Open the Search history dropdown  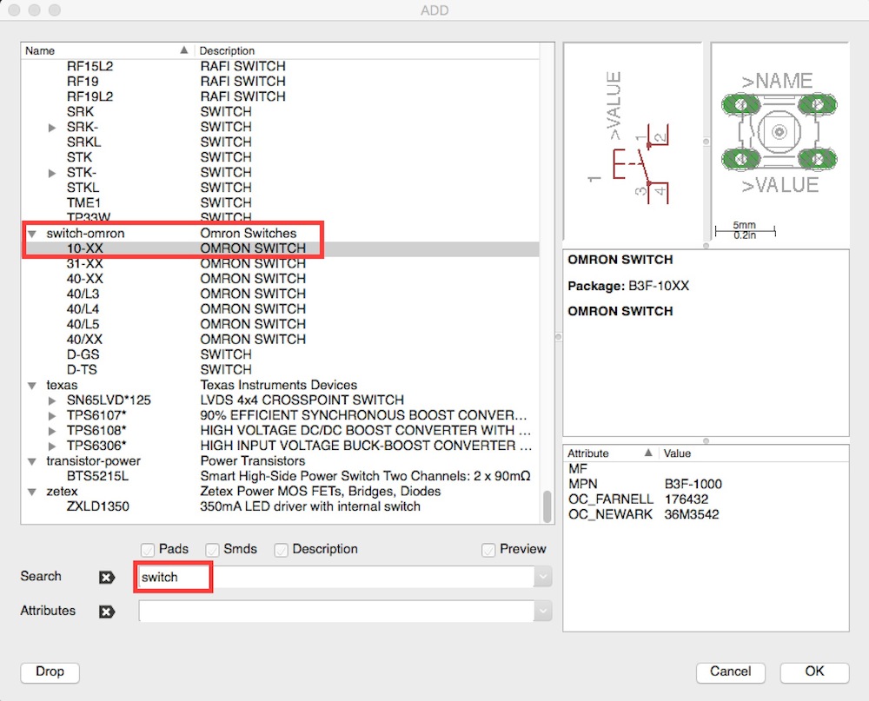click(x=543, y=578)
